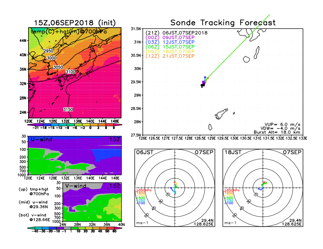Click the '31.5N' axis label on sonde map

pyautogui.click(x=136, y=29)
